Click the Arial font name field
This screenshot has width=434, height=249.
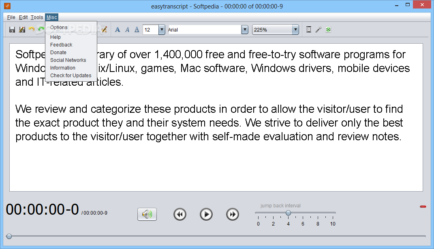point(205,30)
